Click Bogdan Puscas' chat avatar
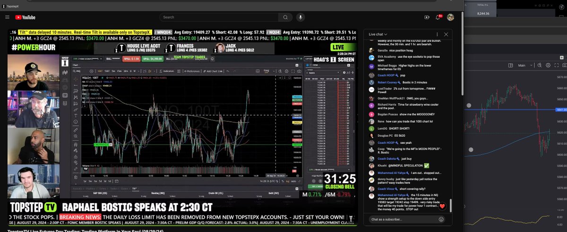 372,114
